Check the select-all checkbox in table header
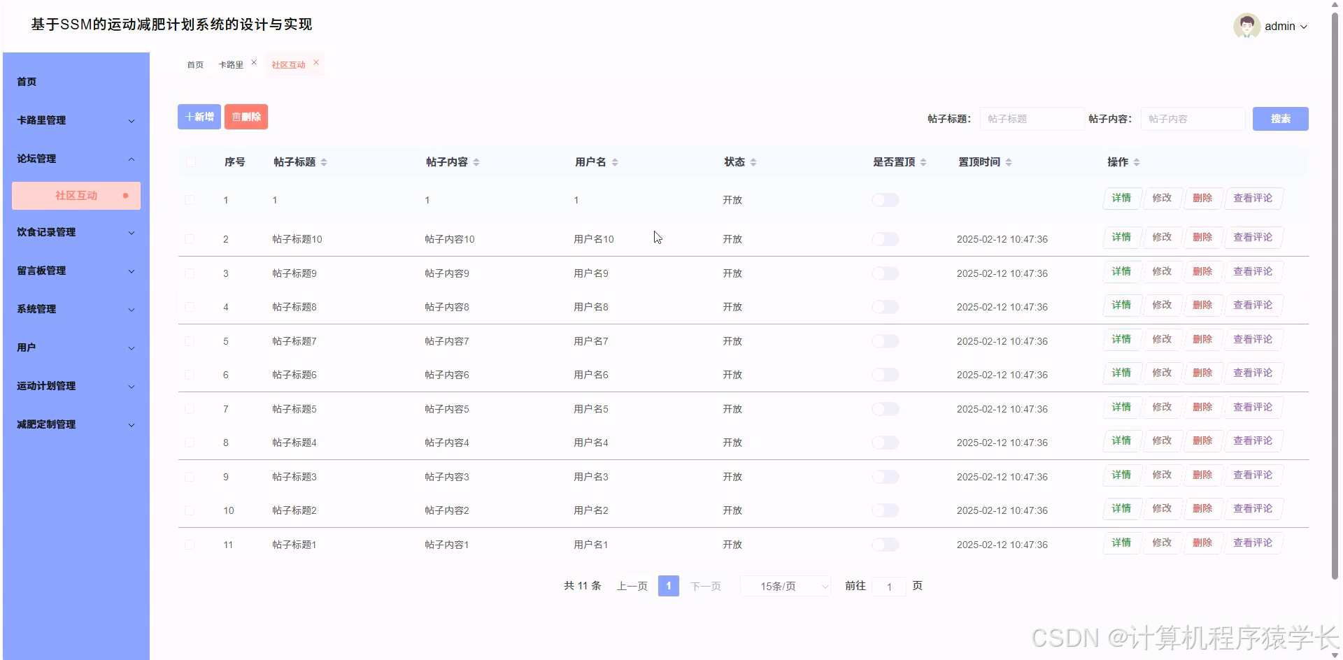This screenshot has width=1343, height=660. pos(190,162)
